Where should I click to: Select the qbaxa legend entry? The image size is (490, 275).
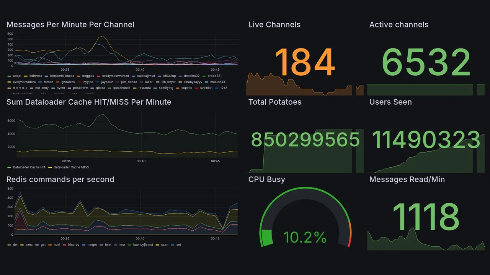click(x=100, y=88)
